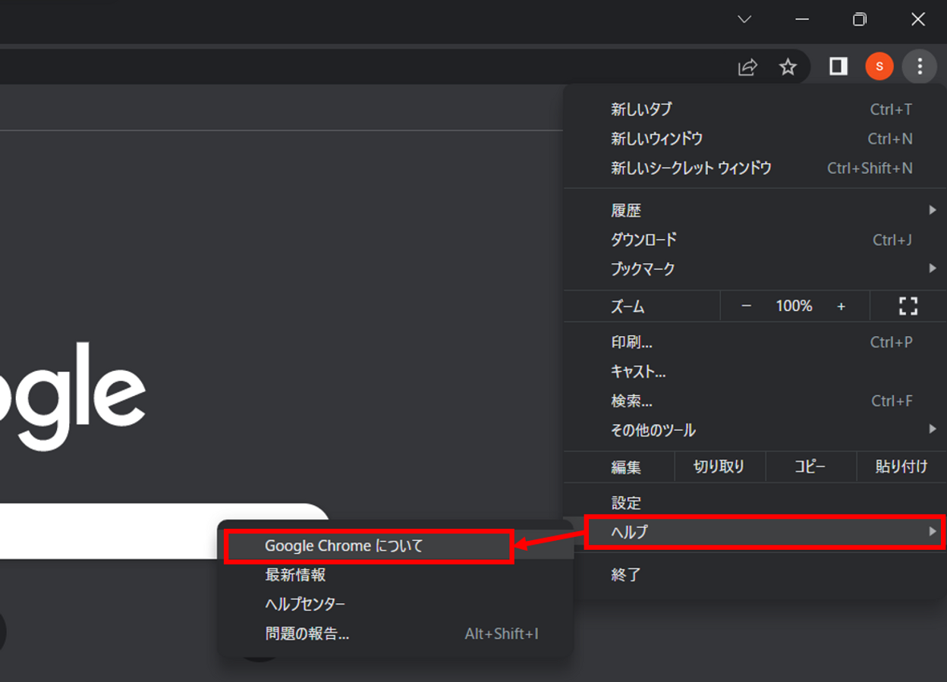
Task: Select 最新情報 in help submenu
Action: tap(395, 575)
